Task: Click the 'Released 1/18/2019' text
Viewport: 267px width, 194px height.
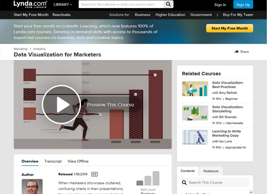Action: 73,174
